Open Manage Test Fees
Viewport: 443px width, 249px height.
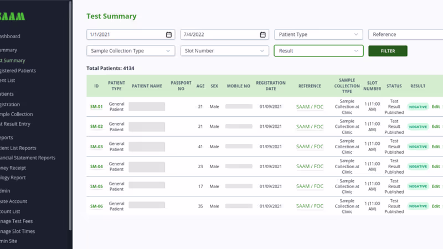click(17, 221)
